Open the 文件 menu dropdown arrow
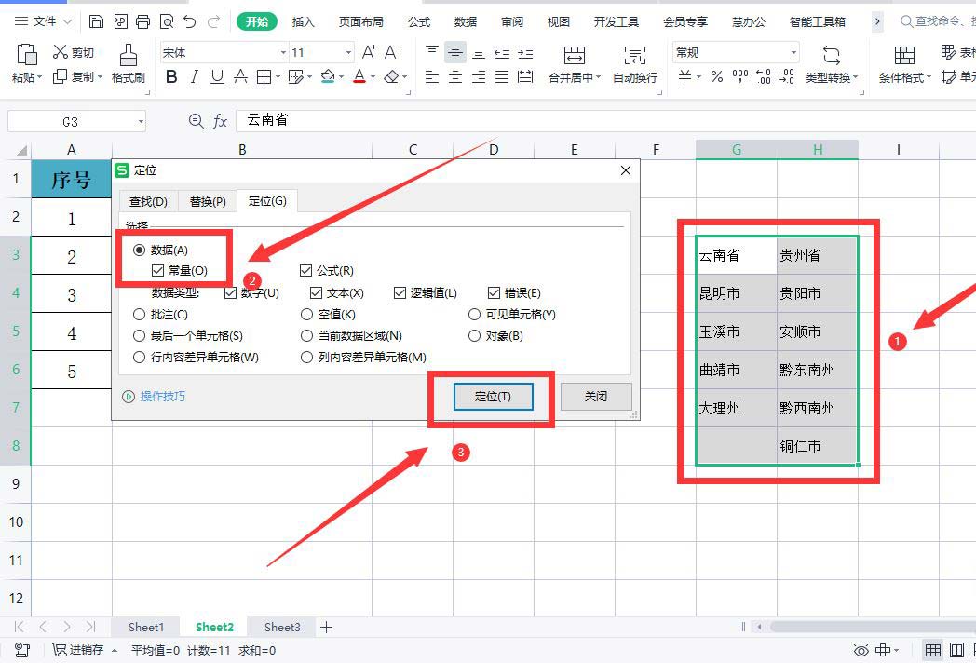Viewport: 976px width, 663px height. (x=67, y=21)
